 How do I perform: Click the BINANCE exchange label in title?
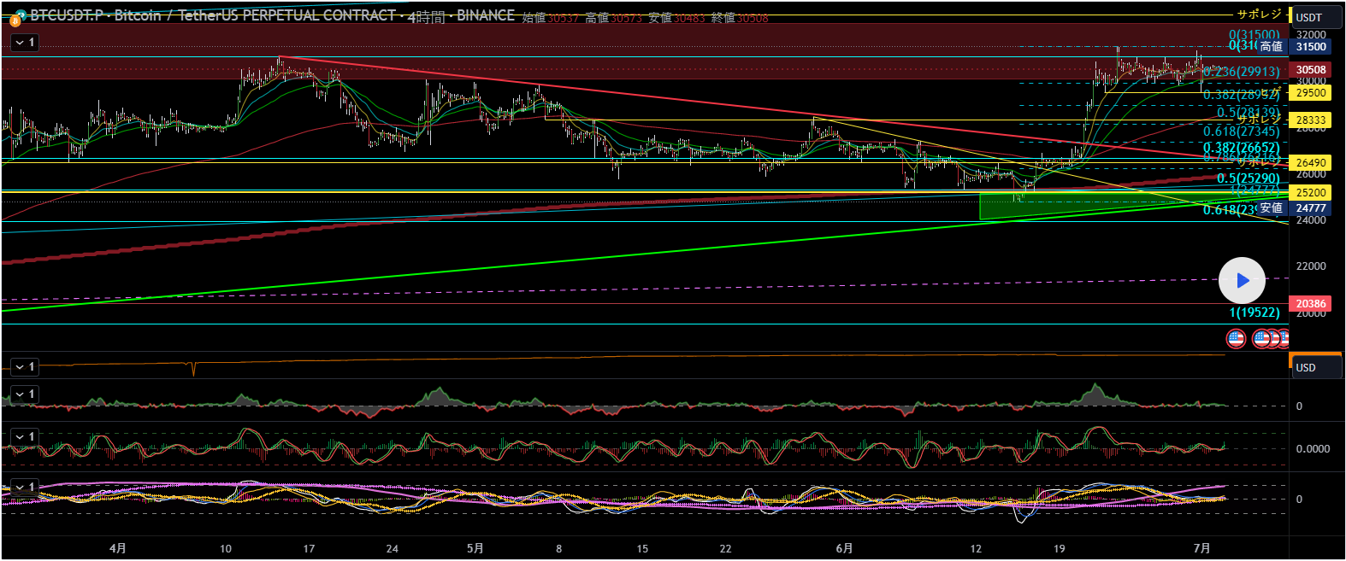(485, 15)
